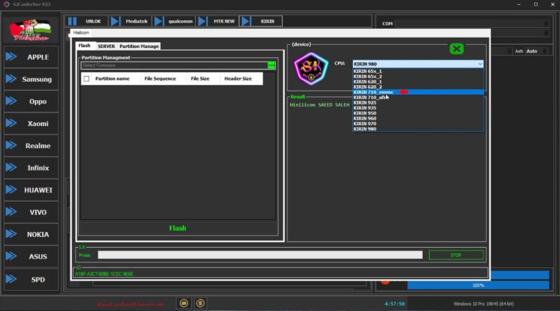Choose KIRIN 710_emmc from CPU list

coord(418,92)
